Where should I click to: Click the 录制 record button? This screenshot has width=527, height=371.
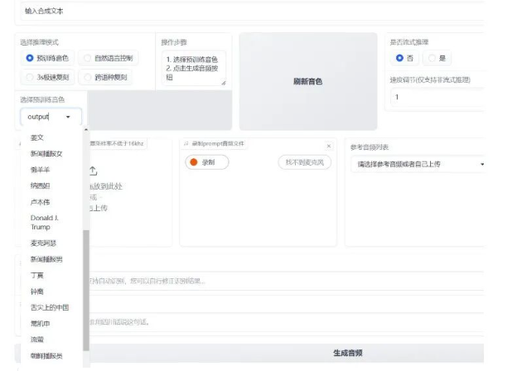[207, 162]
